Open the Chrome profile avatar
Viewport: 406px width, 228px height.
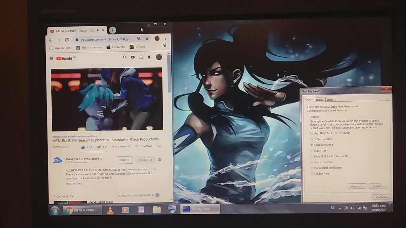coord(157,38)
